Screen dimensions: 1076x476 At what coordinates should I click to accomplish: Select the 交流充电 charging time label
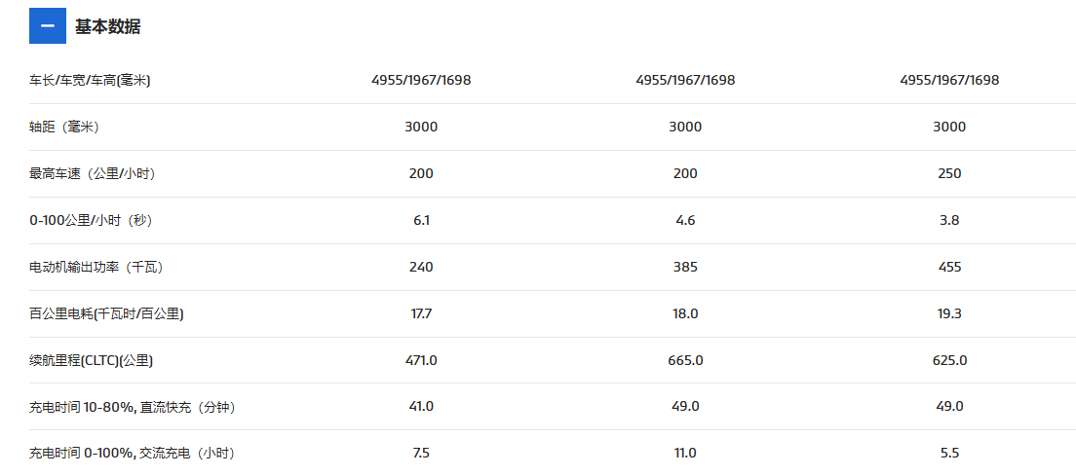[x=132, y=454]
